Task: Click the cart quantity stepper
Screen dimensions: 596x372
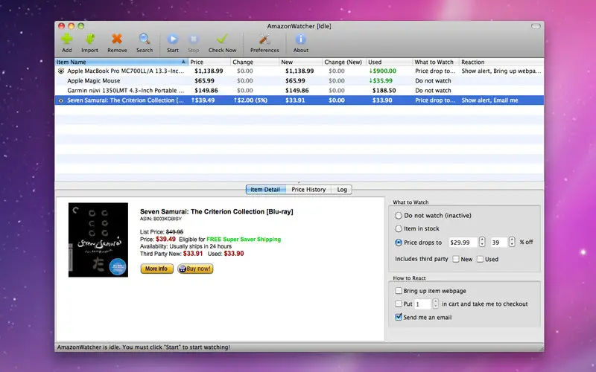Action: (436, 304)
